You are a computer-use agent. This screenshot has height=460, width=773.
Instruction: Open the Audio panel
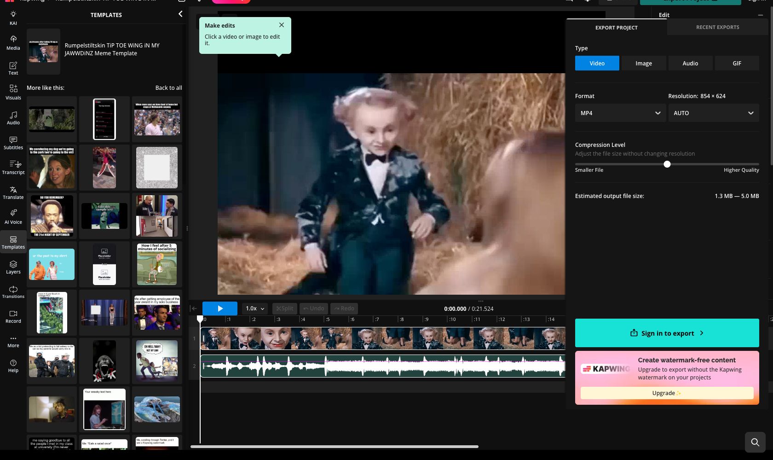13,117
